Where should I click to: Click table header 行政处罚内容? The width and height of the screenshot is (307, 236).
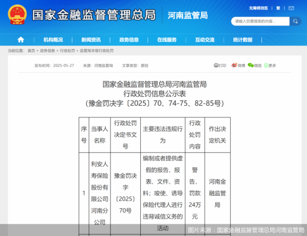click(x=195, y=135)
